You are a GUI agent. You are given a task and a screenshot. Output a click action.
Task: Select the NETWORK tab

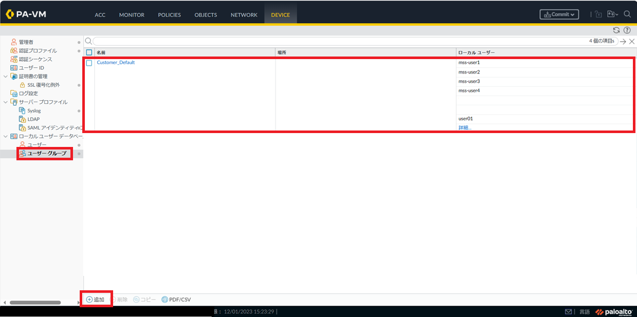point(244,15)
